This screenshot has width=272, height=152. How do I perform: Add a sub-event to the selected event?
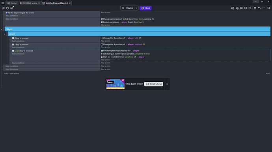pyautogui.click(x=237, y=8)
